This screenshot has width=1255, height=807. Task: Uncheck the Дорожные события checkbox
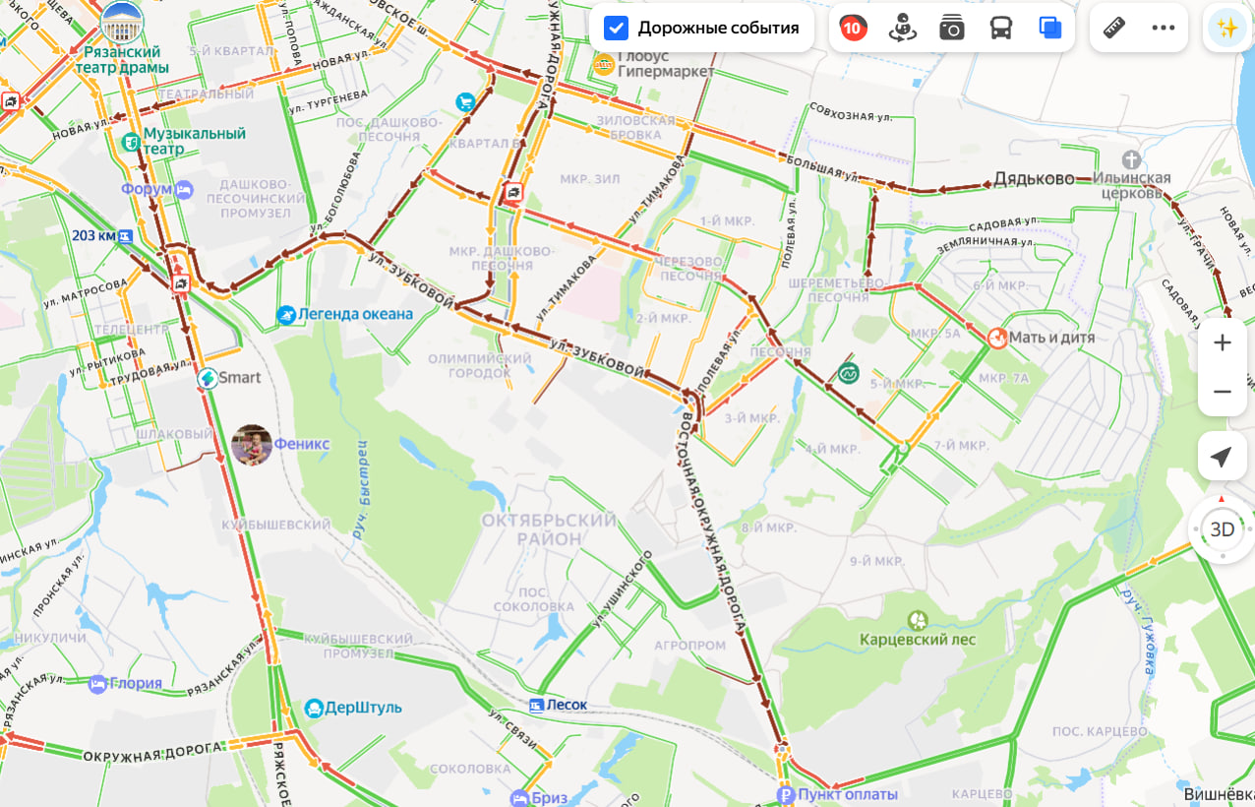click(x=616, y=28)
